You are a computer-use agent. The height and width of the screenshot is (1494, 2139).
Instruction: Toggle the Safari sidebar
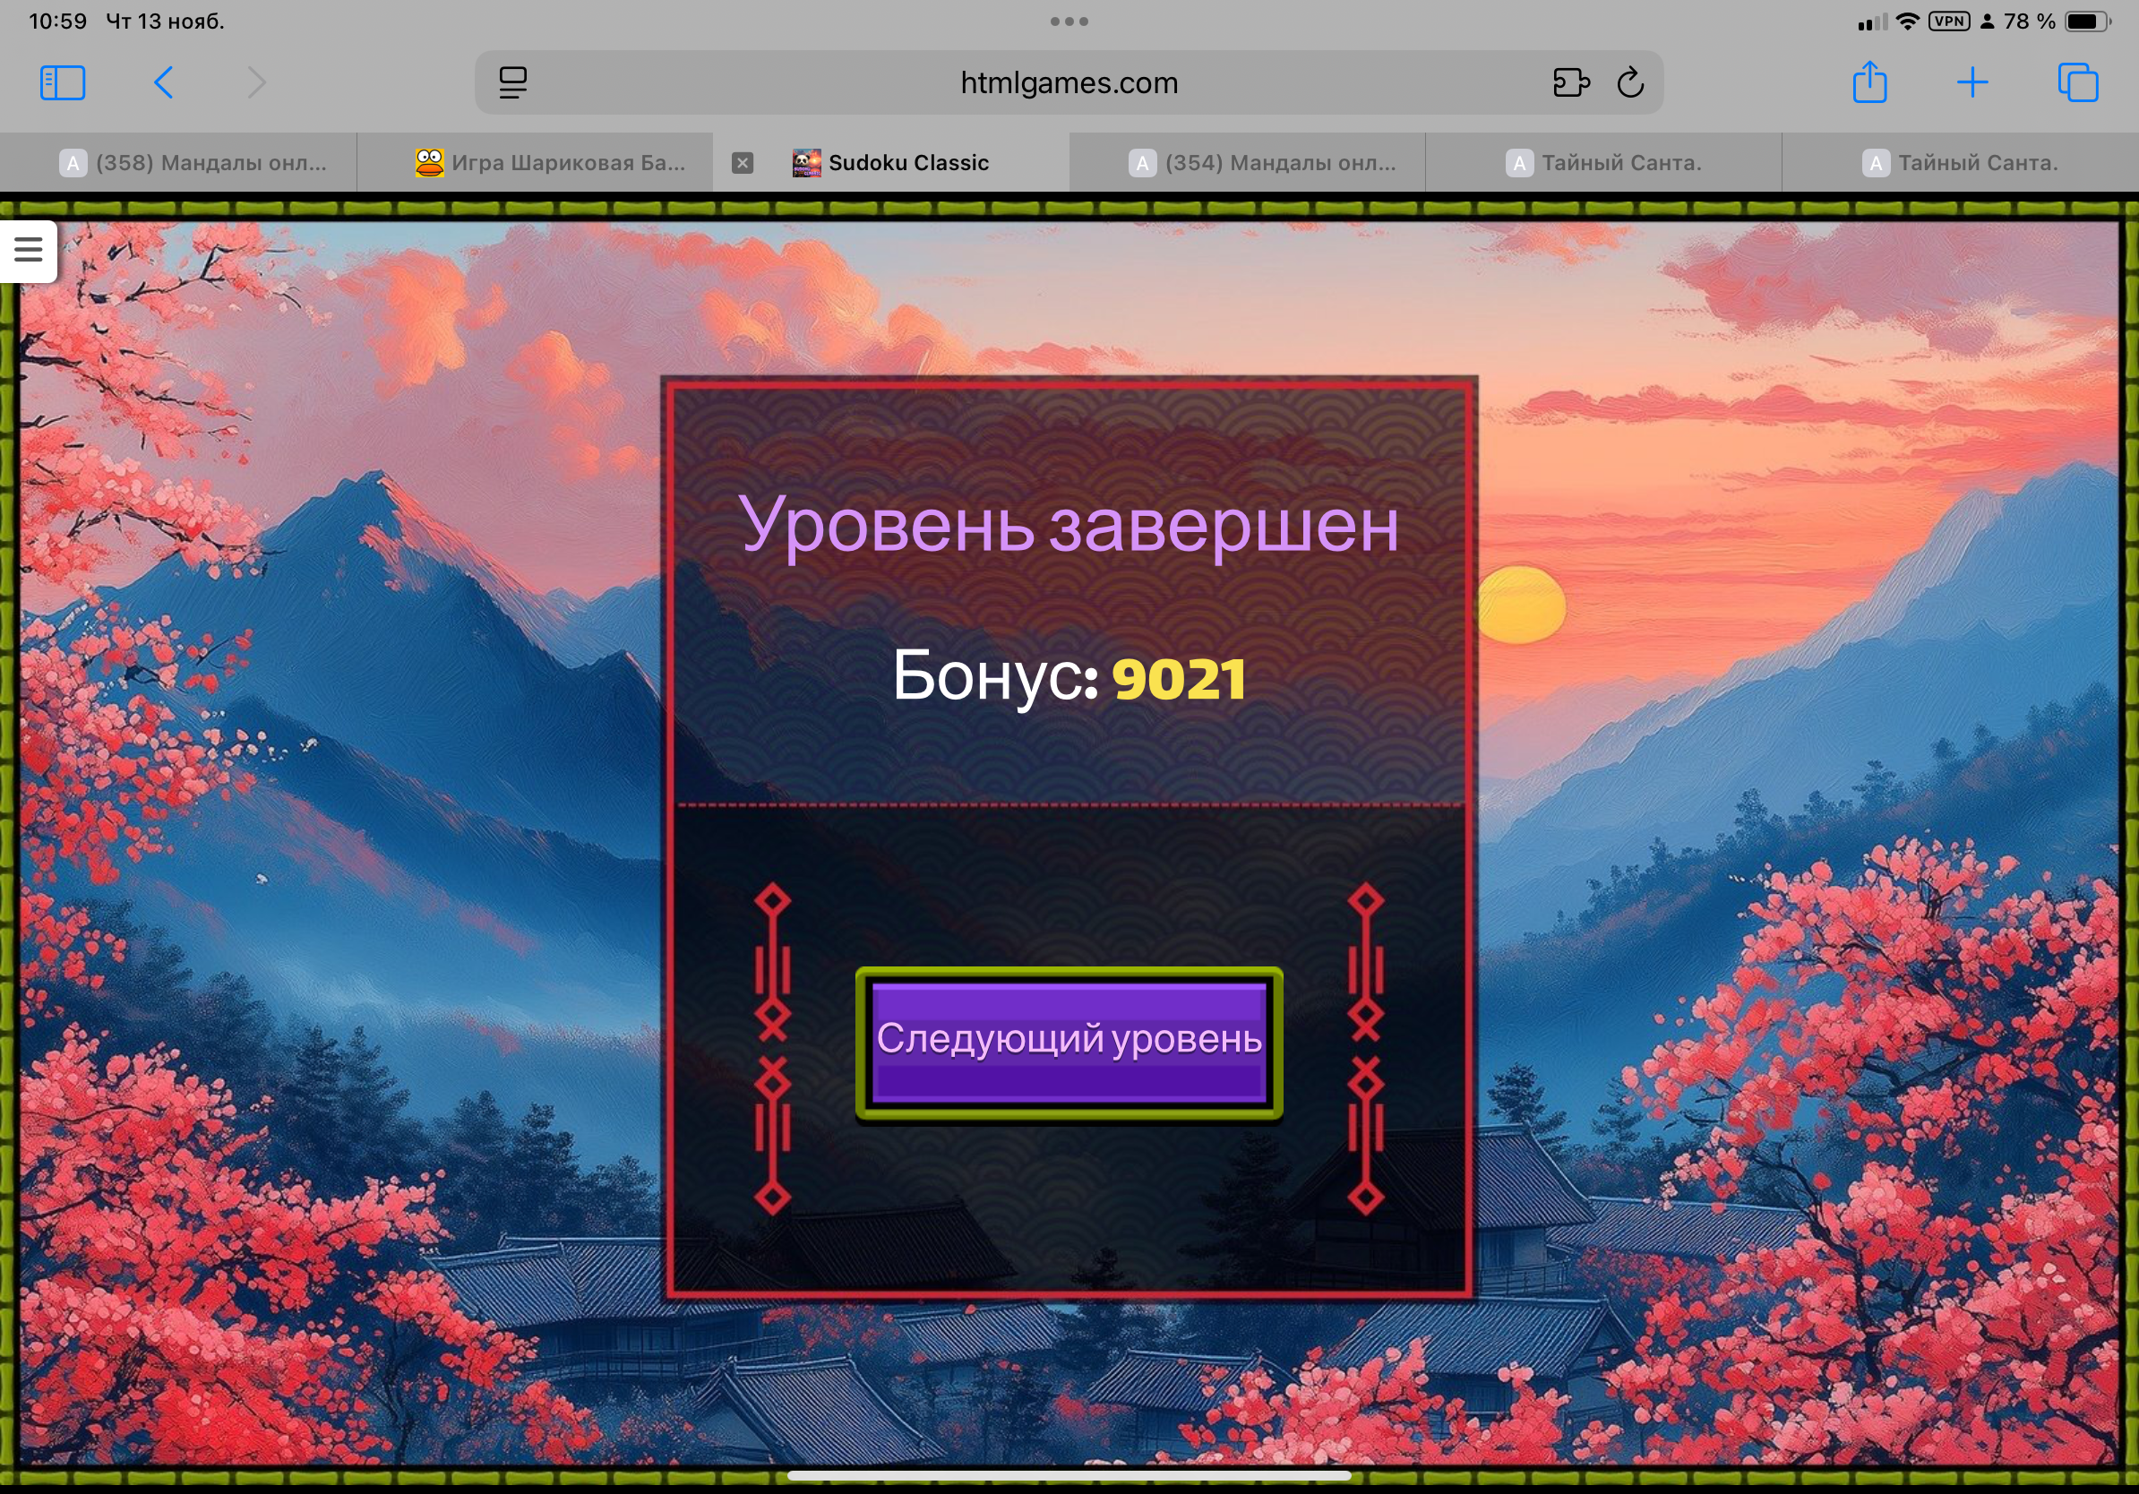[x=63, y=83]
